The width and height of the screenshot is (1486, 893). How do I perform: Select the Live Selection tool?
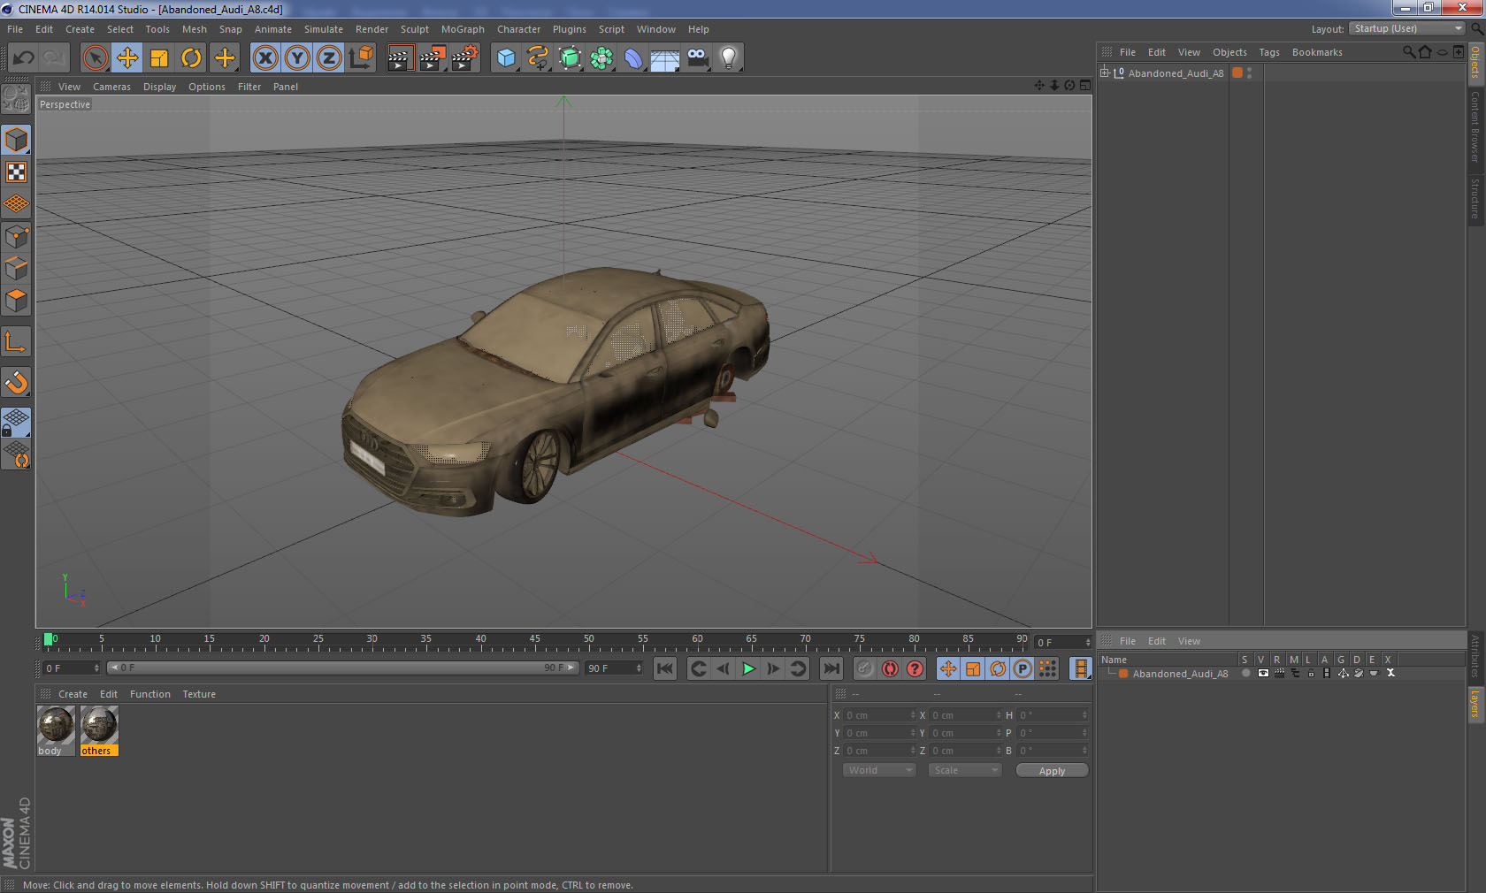(x=95, y=58)
